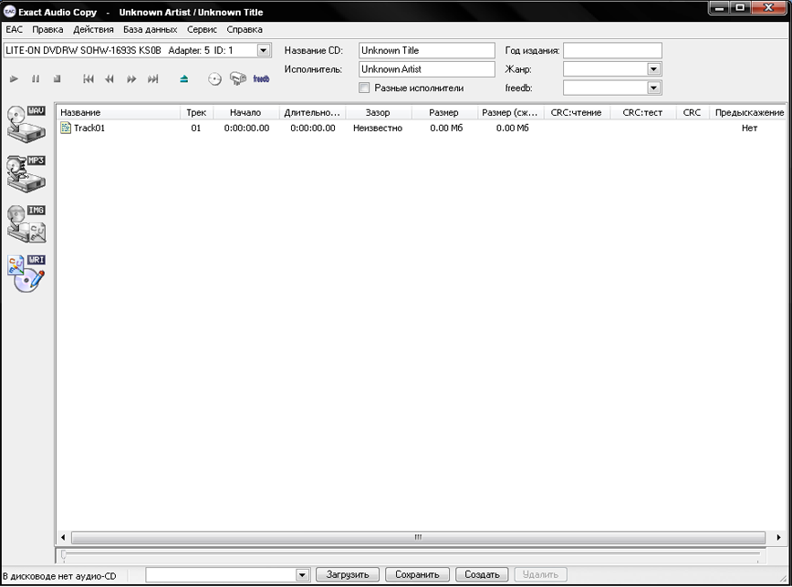The height and width of the screenshot is (587, 792).
Task: Extract tracks to WAV icon
Action: click(x=26, y=124)
